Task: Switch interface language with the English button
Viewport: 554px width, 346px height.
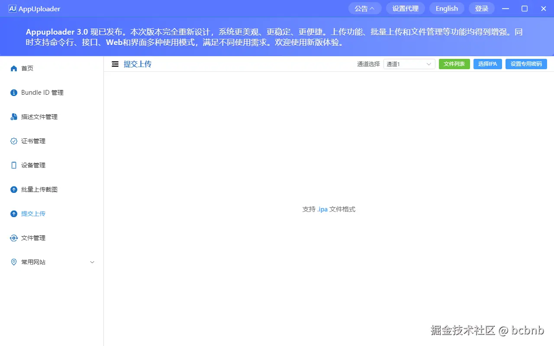Action: (446, 8)
